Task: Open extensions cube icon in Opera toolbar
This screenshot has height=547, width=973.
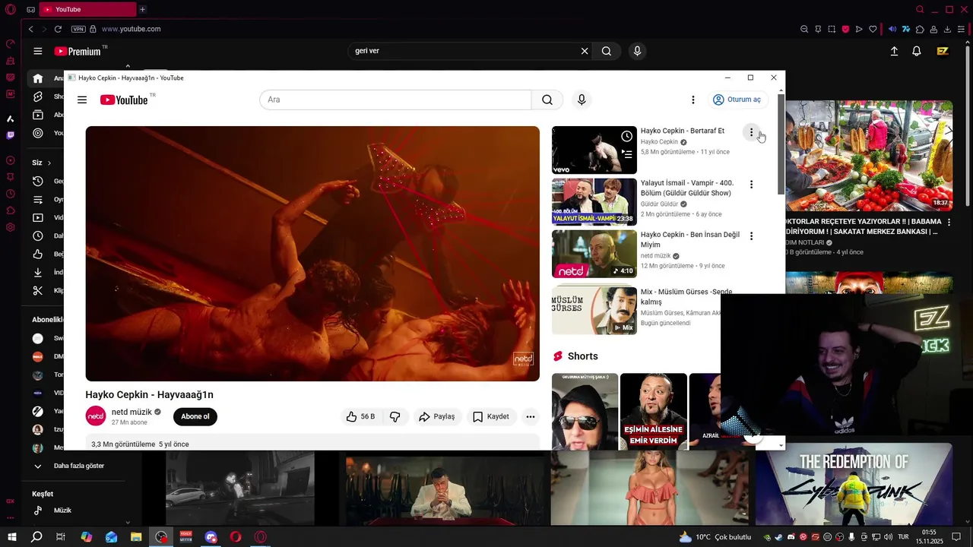Action: pos(920,29)
